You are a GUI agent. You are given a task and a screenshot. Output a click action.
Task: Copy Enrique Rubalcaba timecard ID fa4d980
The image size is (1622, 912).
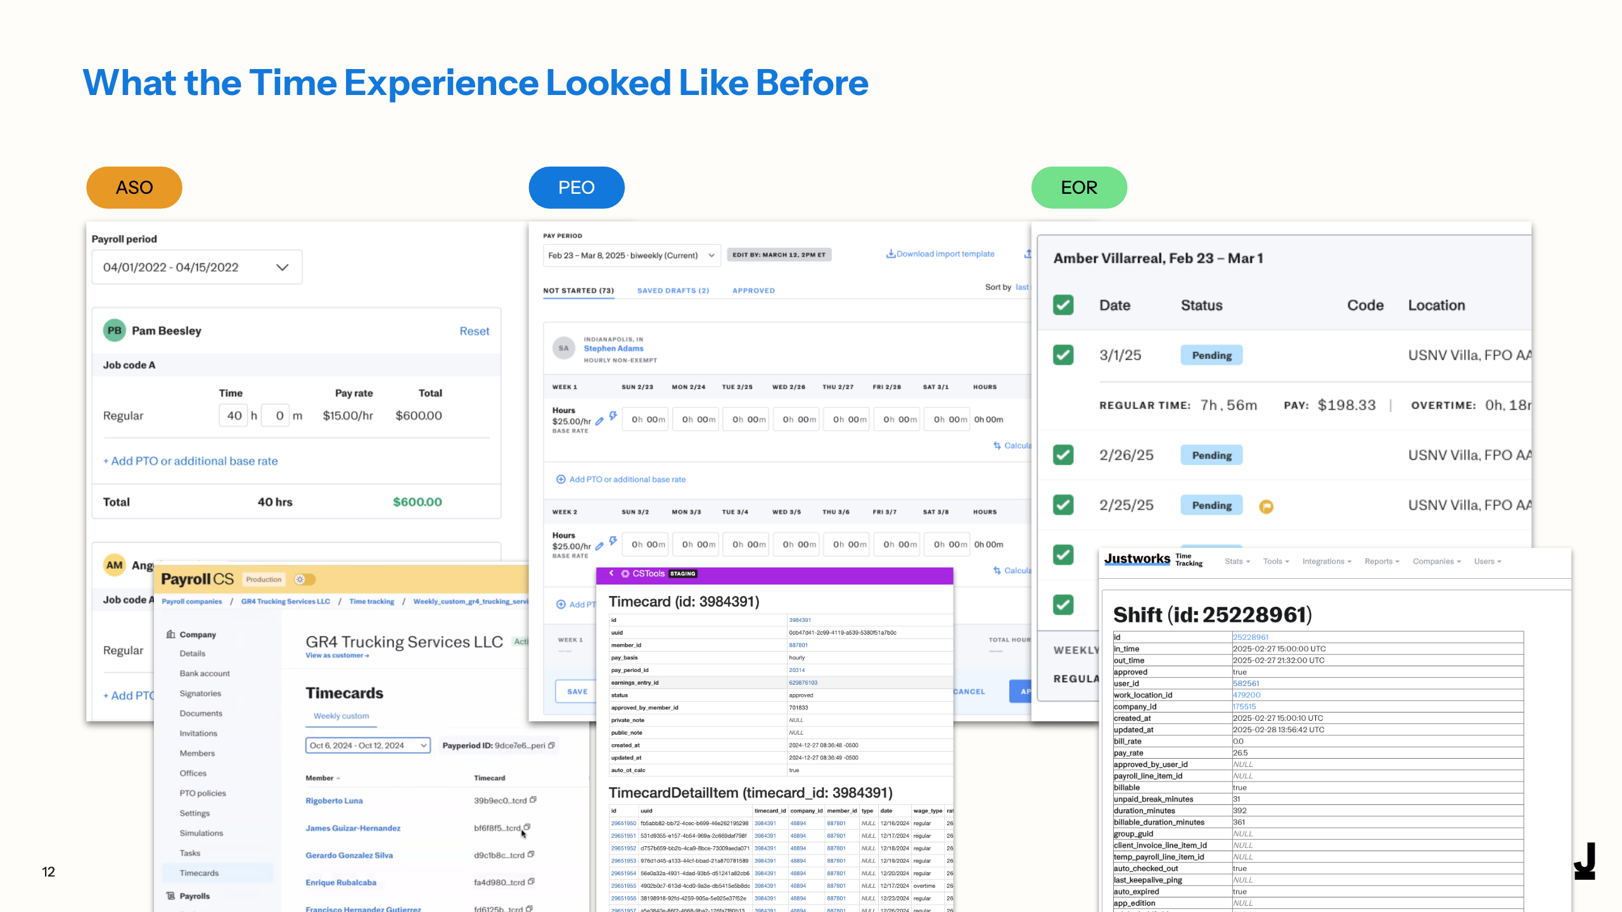pyautogui.click(x=531, y=882)
